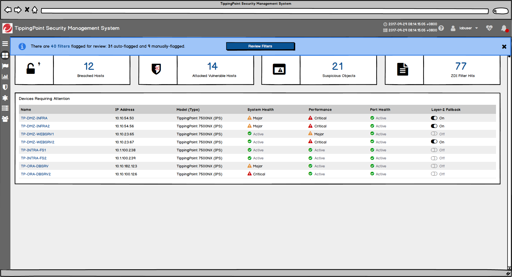The width and height of the screenshot is (512, 277).
Task: Open the server devices sidebar icon
Action: coord(5,108)
